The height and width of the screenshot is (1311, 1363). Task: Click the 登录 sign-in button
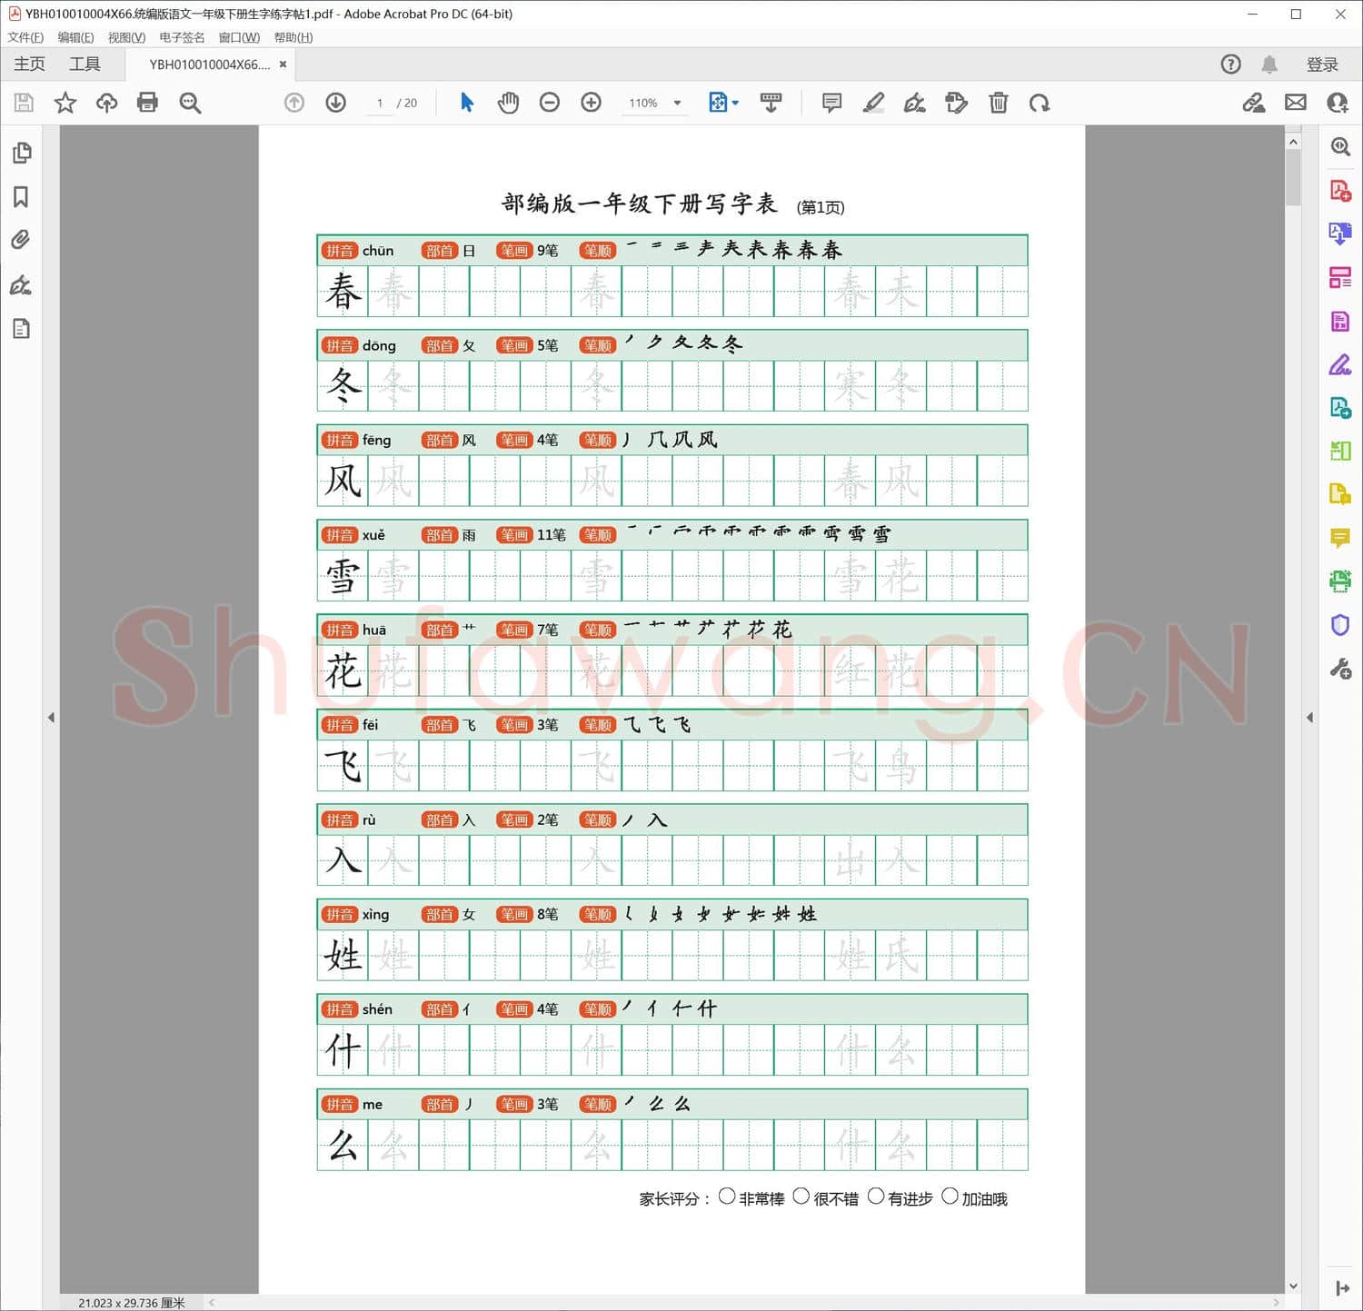tap(1322, 65)
